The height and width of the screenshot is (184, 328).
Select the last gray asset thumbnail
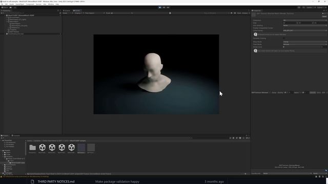point(91,148)
